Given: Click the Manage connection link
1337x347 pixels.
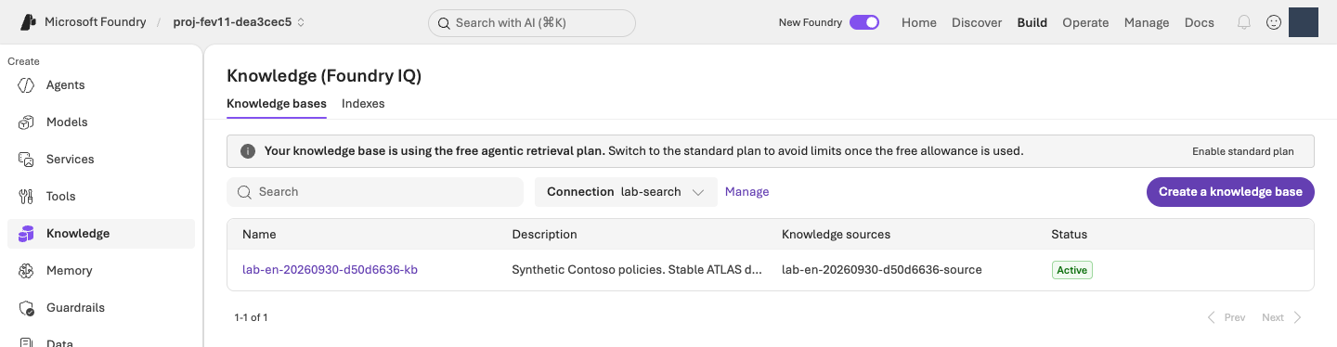Looking at the screenshot, I should [747, 192].
